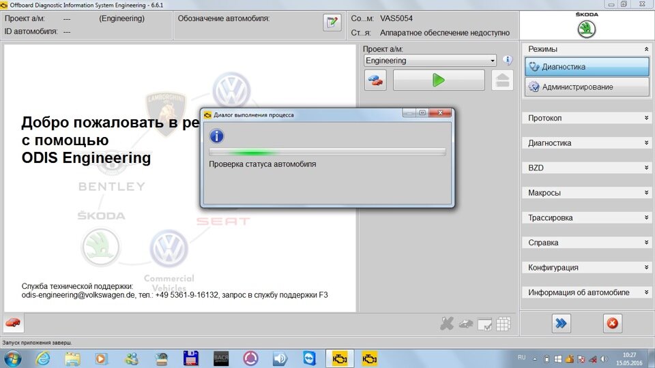Click 'Аппаратное обеспечение недоступно' status text

point(444,33)
